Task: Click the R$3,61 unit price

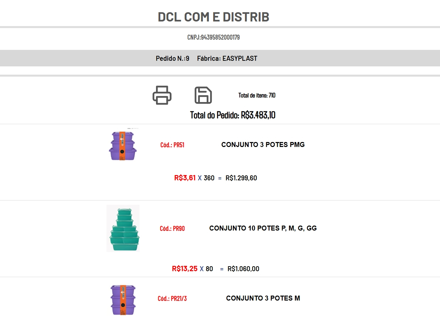Action: (185, 178)
